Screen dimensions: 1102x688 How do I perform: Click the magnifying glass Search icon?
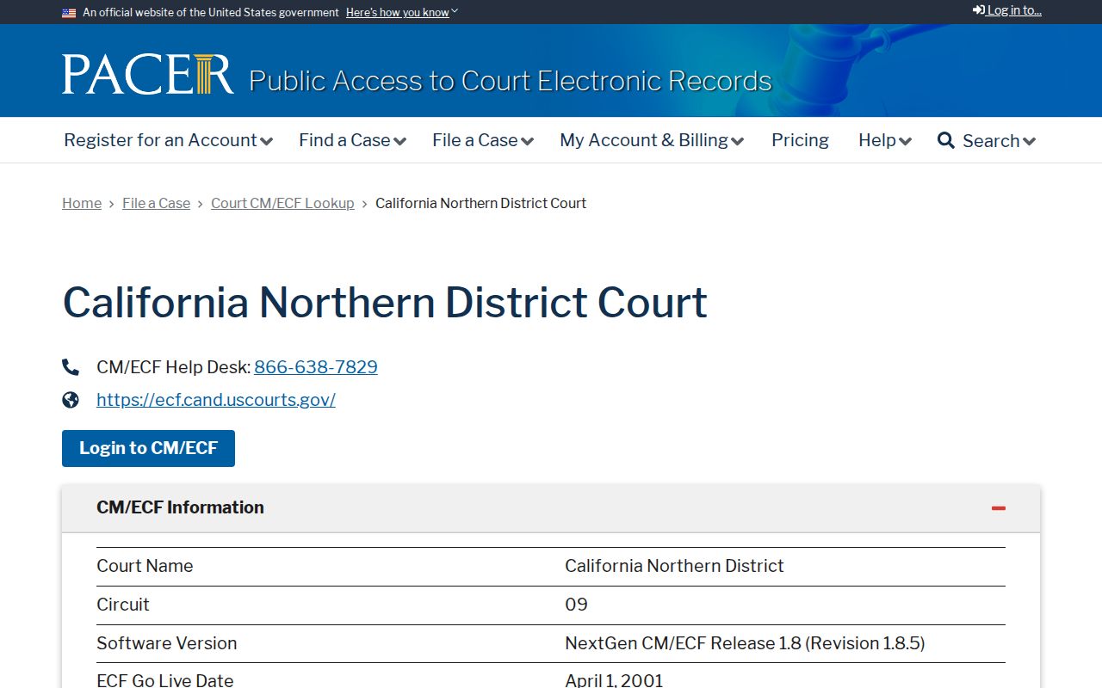[945, 140]
